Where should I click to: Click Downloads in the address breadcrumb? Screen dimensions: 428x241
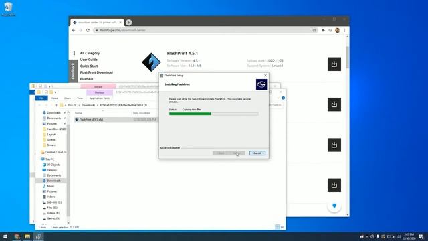(88, 105)
